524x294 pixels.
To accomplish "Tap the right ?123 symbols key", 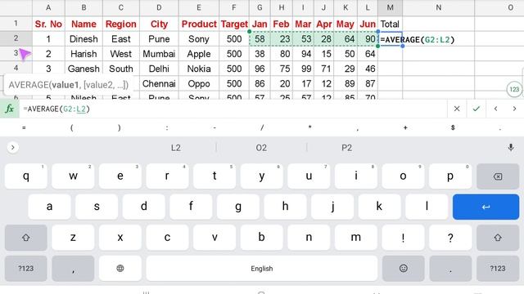I will [498, 269].
